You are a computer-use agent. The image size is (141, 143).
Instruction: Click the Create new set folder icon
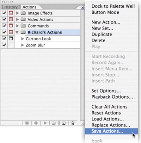pos(54,123)
